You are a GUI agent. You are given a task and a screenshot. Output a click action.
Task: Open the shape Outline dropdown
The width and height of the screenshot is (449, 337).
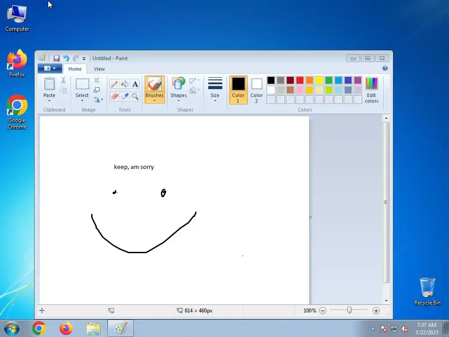(x=194, y=81)
